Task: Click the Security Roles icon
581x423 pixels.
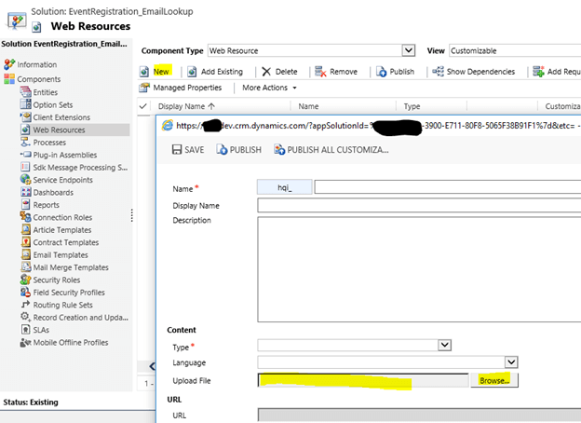Action: click(25, 280)
